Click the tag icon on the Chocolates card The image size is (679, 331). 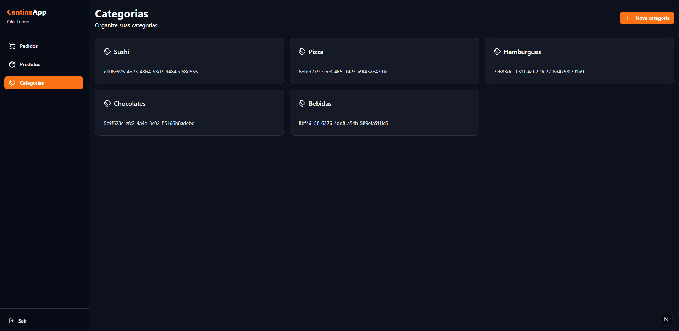pyautogui.click(x=107, y=103)
